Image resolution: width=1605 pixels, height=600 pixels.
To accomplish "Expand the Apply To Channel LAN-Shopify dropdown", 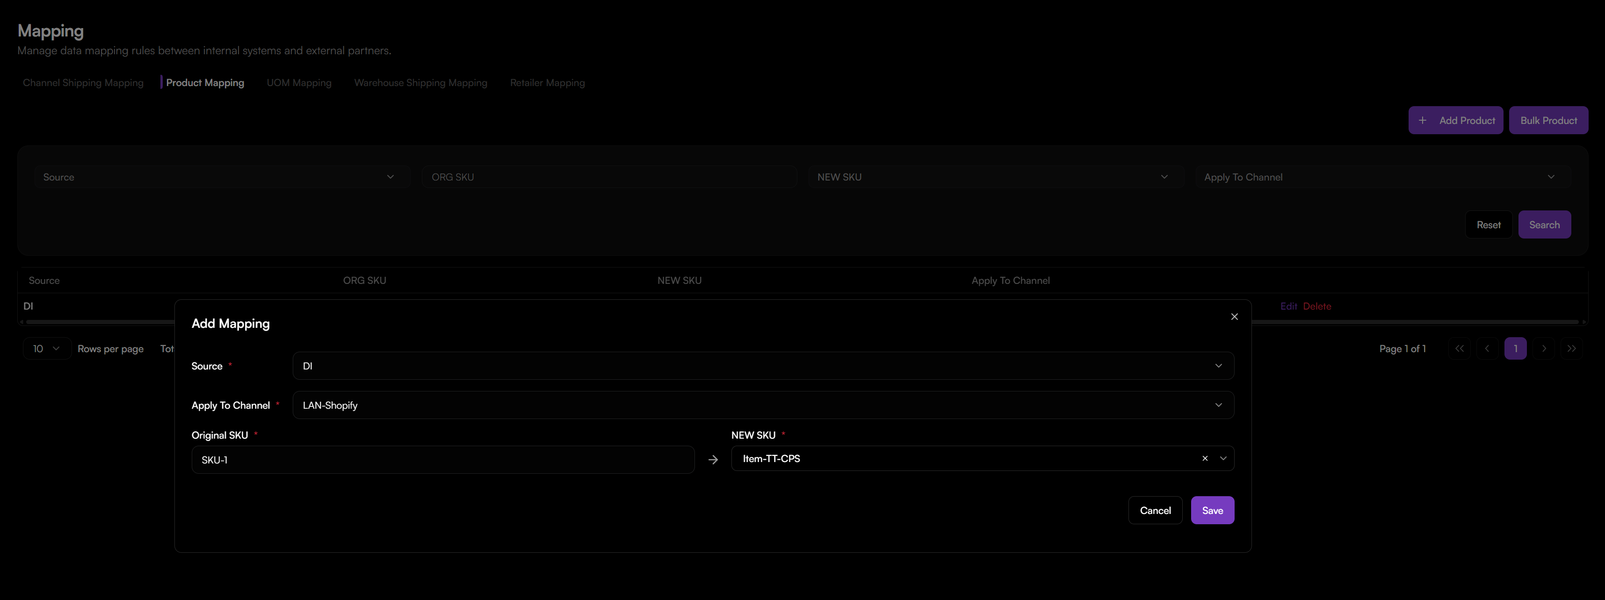I will click(x=763, y=405).
